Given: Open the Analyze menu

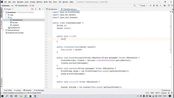Looking at the screenshot, I should pyautogui.click(x=33, y=2).
